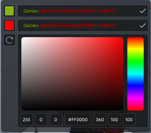151x133 pixels.
Task: Focus the hex code field #FF0000
Action: tap(78, 119)
